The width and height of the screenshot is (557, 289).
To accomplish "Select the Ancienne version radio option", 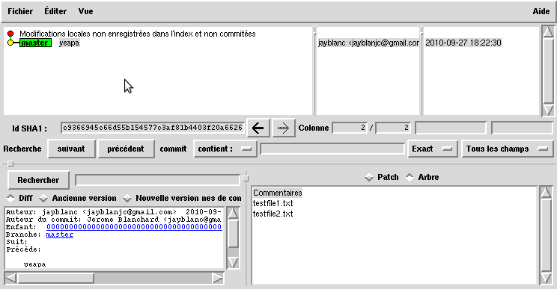I will coord(78,198).
